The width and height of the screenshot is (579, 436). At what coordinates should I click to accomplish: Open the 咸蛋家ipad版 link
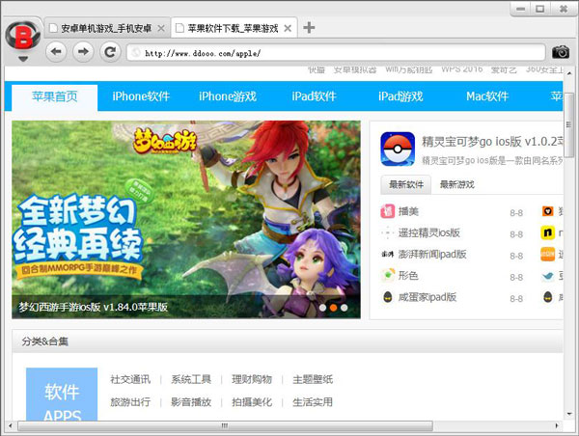(x=427, y=297)
